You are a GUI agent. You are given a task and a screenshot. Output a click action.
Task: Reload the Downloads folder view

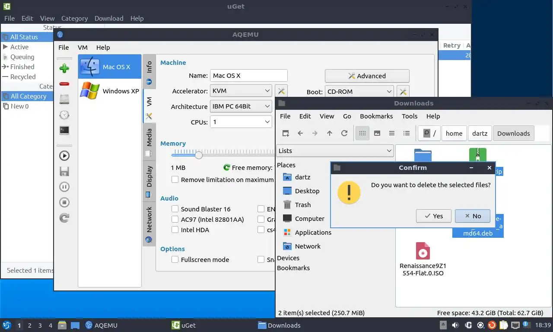(x=344, y=133)
